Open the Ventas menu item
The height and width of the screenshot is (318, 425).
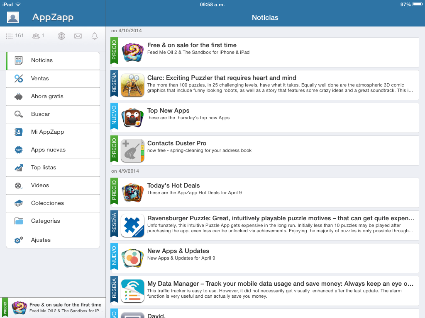53,79
